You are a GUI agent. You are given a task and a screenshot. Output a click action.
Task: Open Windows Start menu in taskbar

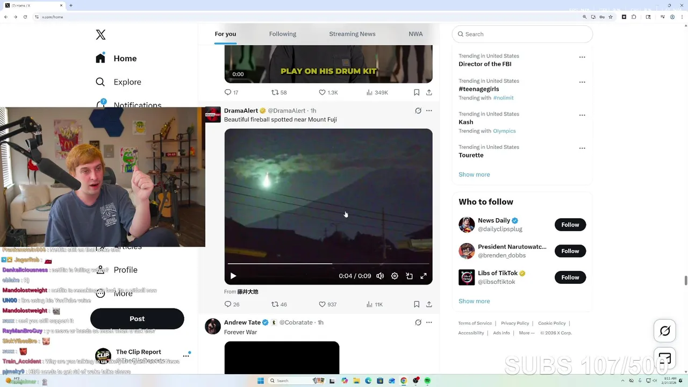pos(261,381)
